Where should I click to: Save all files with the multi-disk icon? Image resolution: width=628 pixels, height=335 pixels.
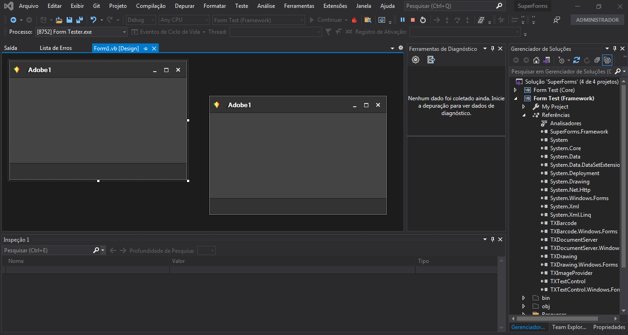click(79, 20)
